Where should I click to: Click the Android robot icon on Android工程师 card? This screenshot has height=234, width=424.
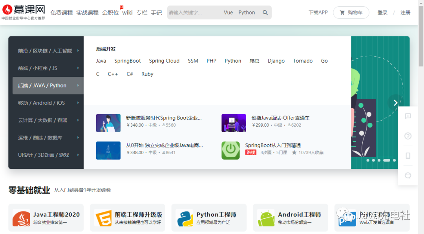pyautogui.click(x=266, y=218)
